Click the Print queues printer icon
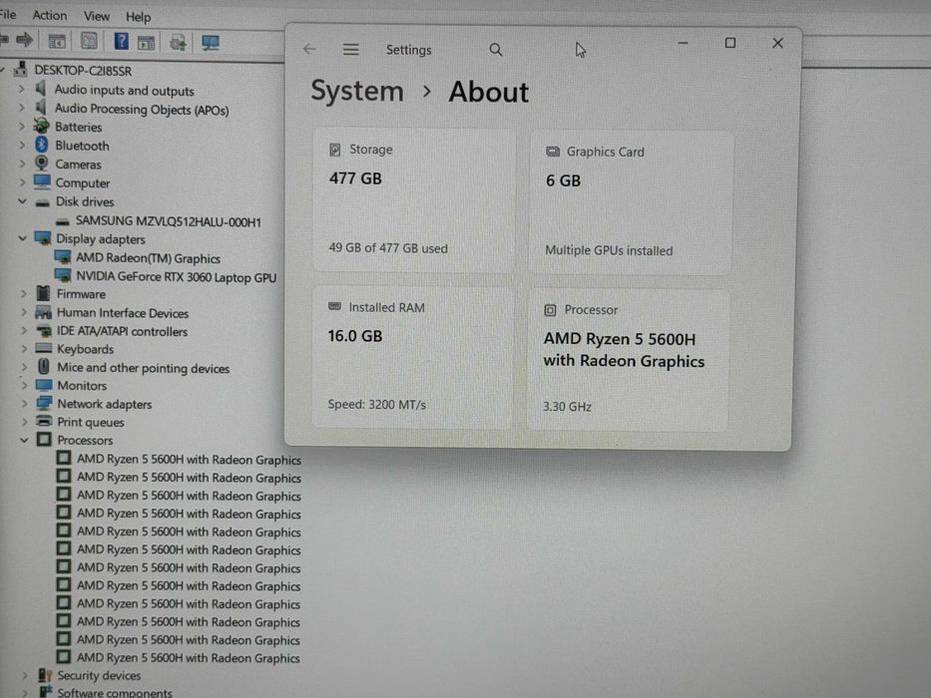The width and height of the screenshot is (931, 698). 44,422
